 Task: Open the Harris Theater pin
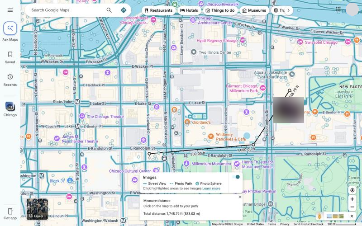(237, 164)
